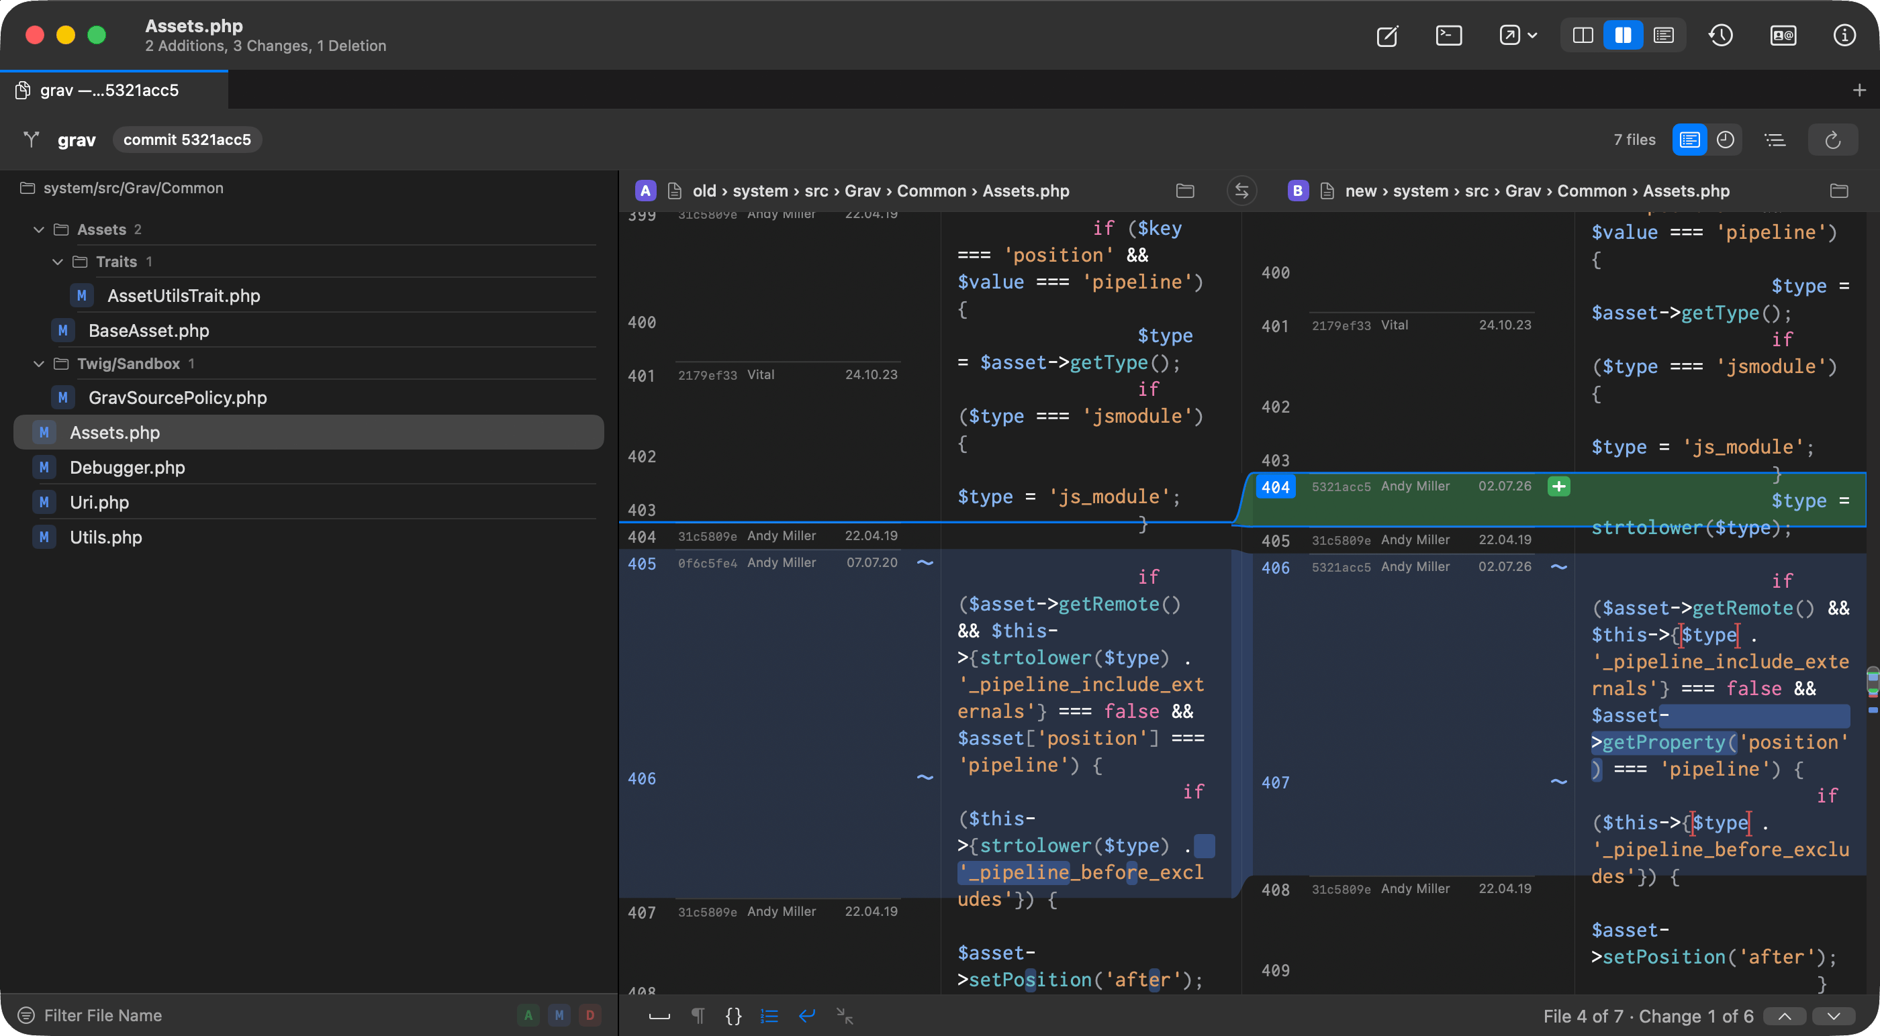Toggle the Deleted (D) files filter
This screenshot has height=1036, width=1880.
(590, 1015)
